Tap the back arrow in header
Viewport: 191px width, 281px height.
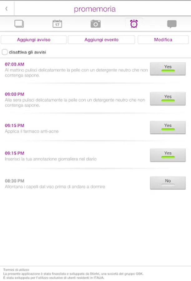(7, 9)
